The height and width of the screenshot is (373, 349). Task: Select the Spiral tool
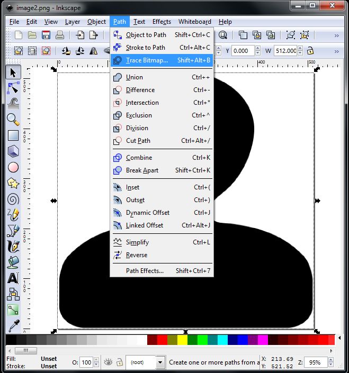pos(13,199)
